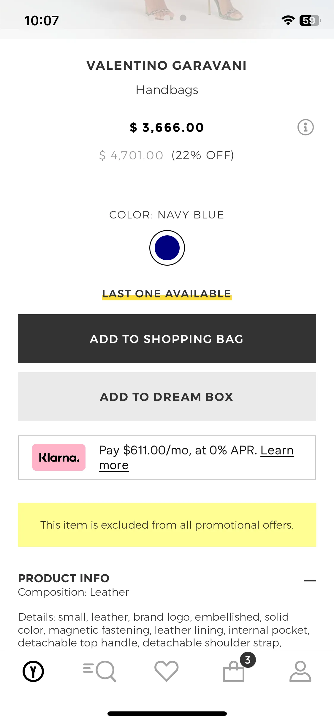Collapse the Product Info section
The height and width of the screenshot is (723, 334).
pos(310,581)
